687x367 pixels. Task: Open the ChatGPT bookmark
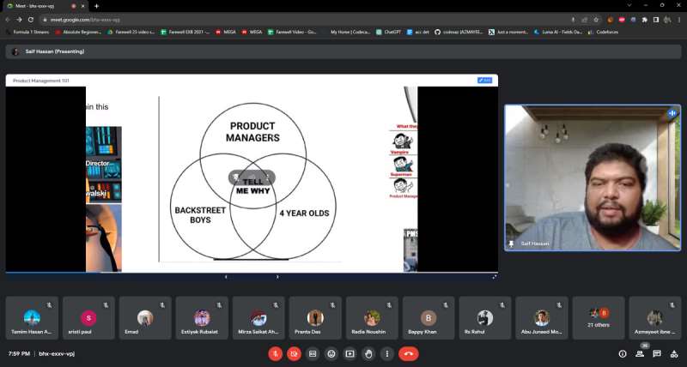[389, 32]
